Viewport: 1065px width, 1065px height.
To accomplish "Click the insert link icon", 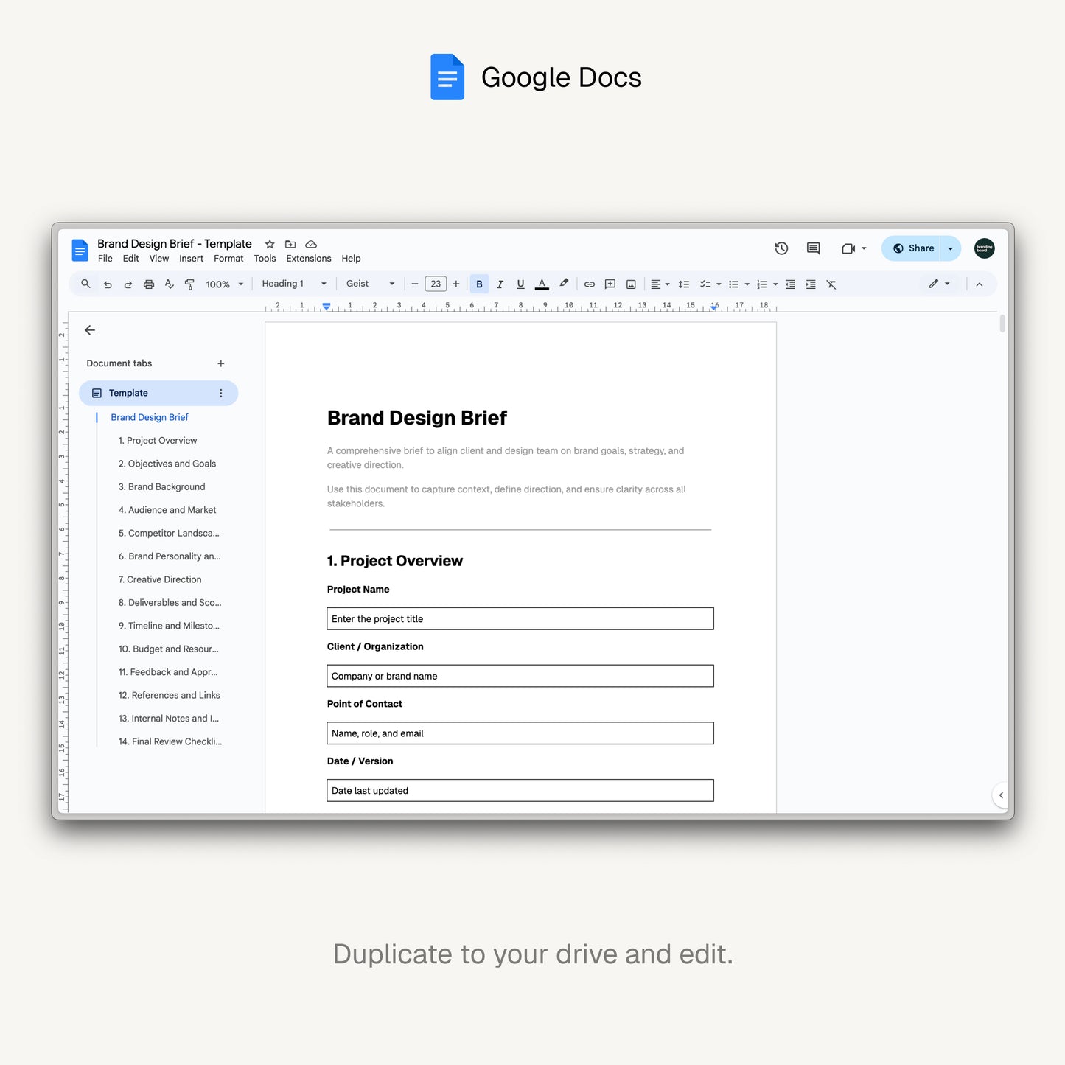I will (590, 284).
